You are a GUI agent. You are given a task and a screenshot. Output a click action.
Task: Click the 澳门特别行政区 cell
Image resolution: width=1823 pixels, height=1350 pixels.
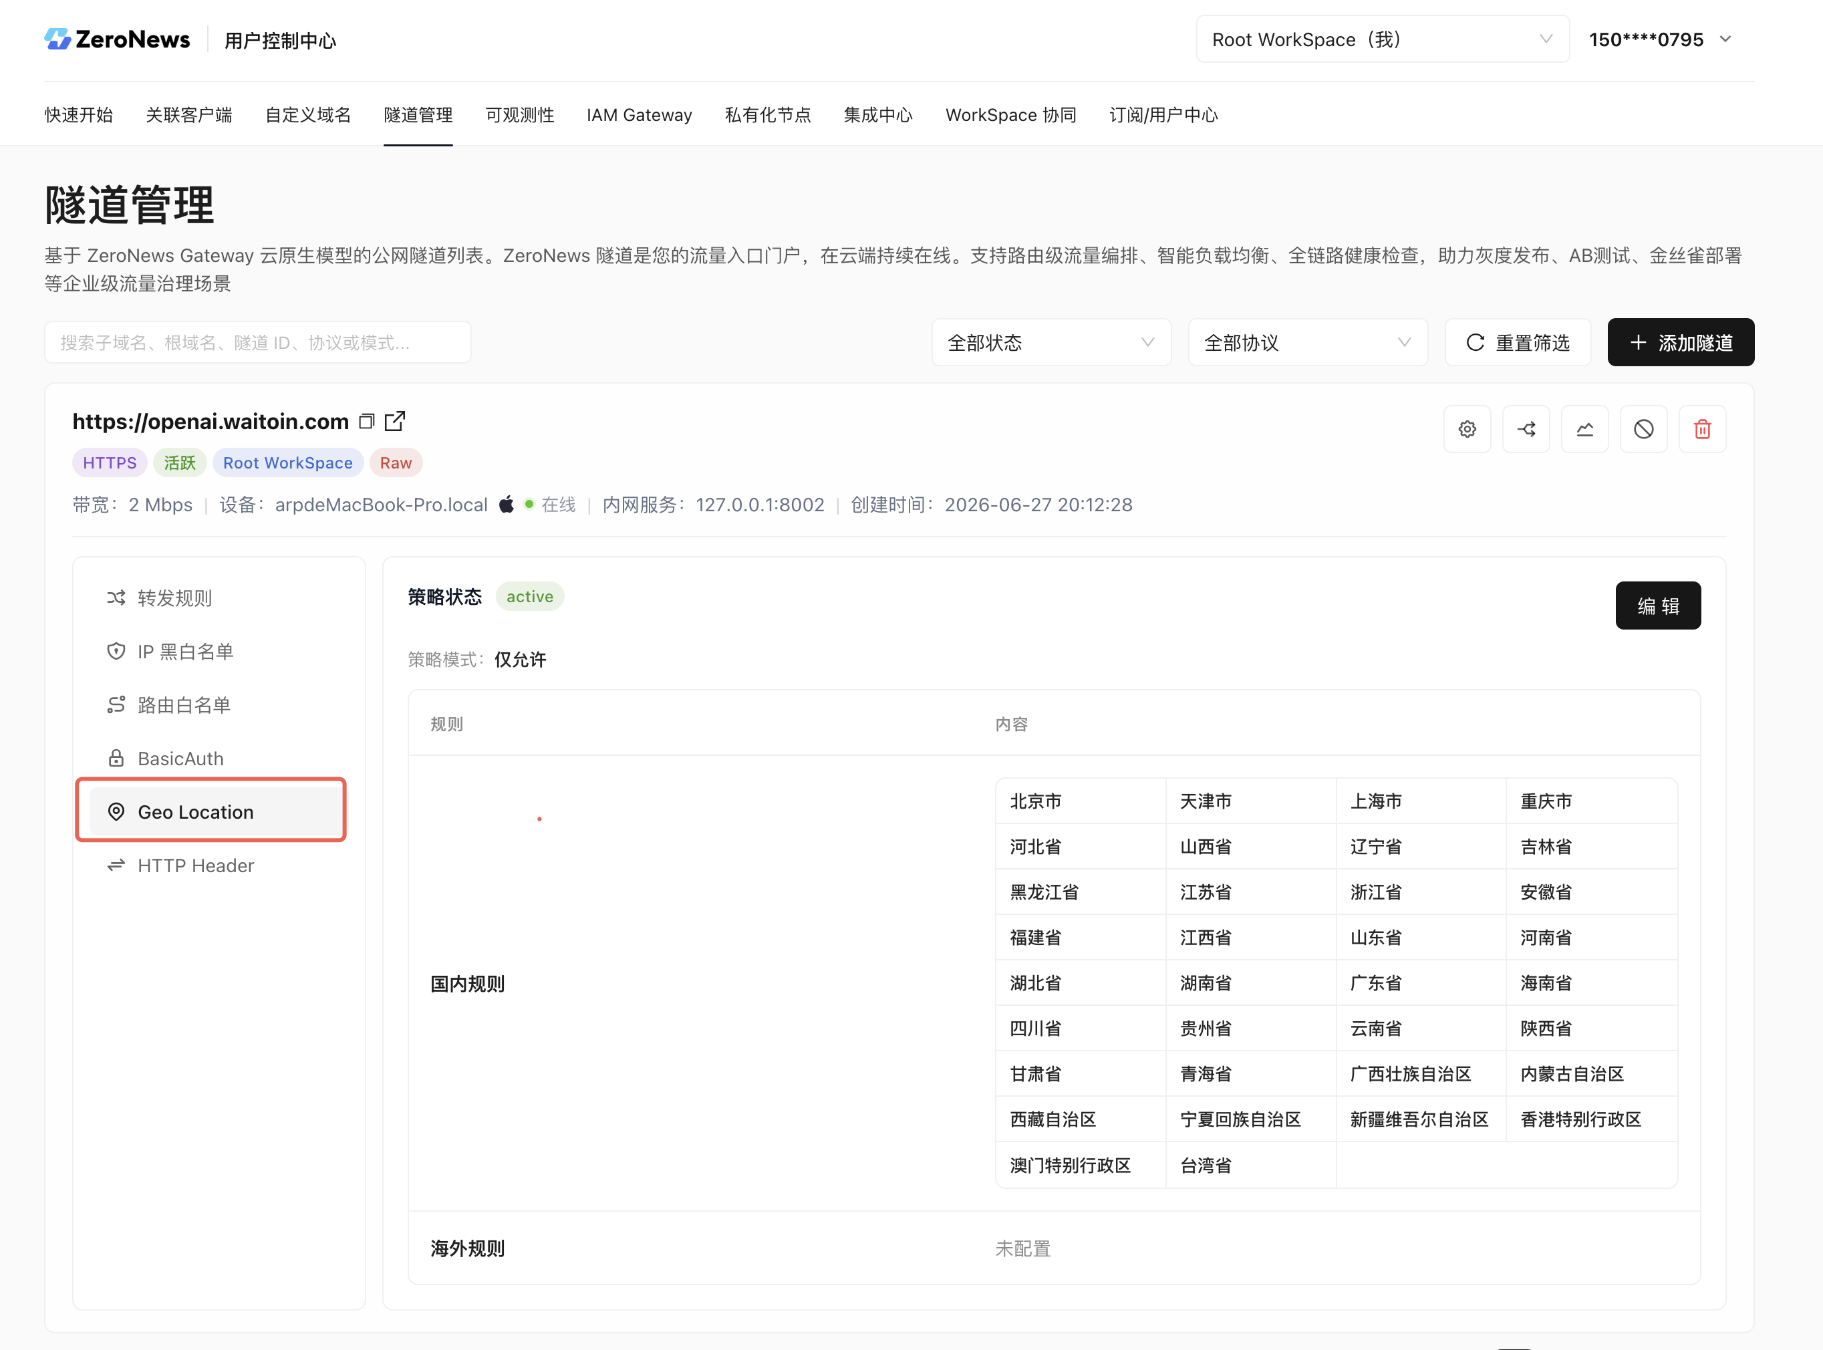click(x=1081, y=1166)
